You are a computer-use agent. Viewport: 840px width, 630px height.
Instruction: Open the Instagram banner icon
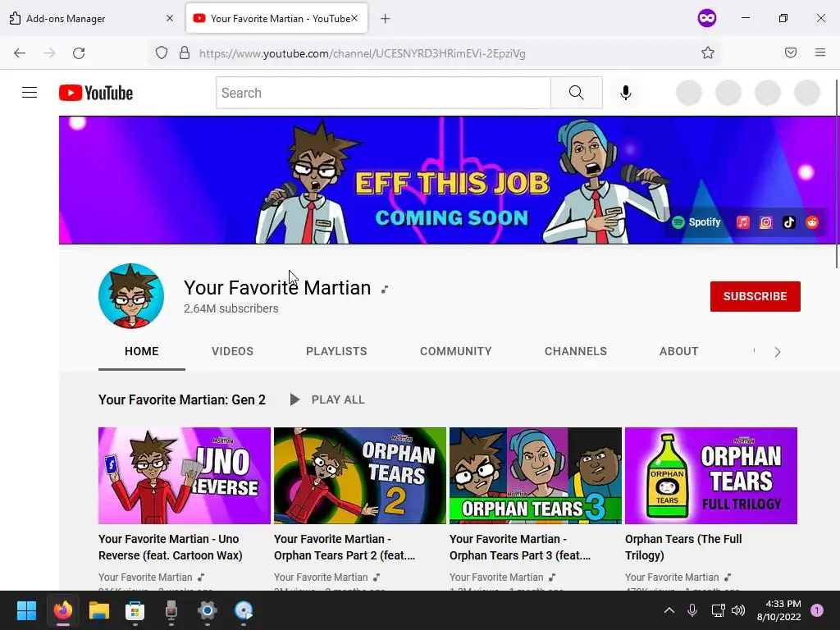(766, 222)
